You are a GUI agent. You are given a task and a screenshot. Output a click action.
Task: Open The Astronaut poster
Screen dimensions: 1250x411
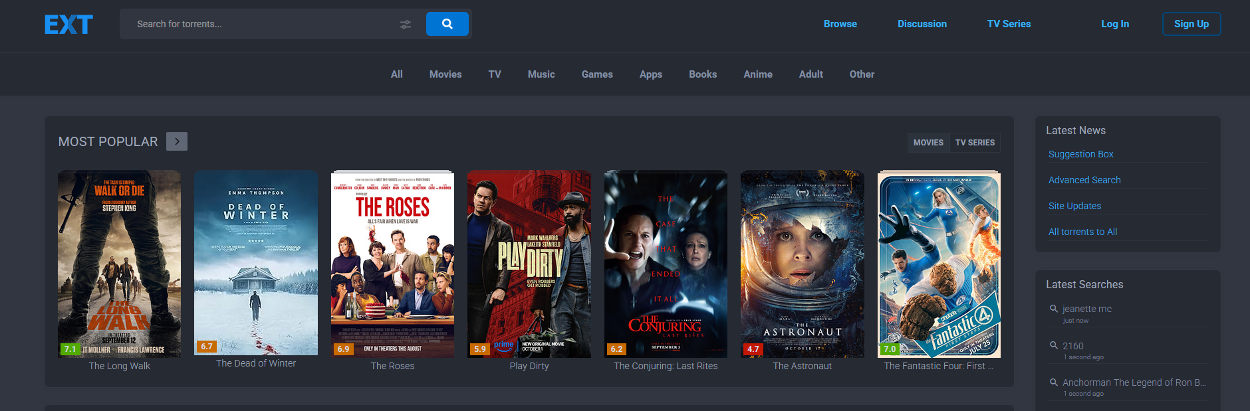803,264
